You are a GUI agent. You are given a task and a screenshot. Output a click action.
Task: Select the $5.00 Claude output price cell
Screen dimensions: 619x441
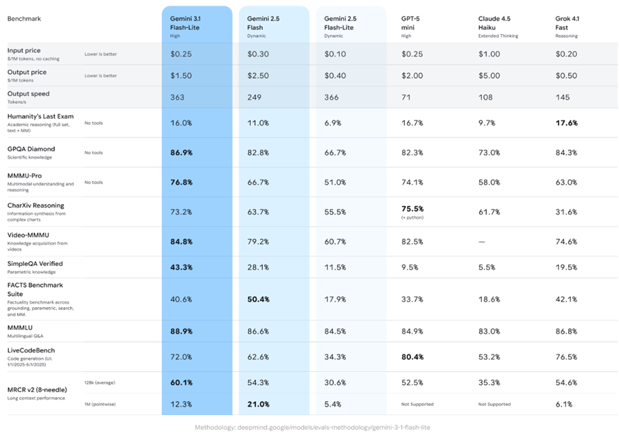pos(489,76)
